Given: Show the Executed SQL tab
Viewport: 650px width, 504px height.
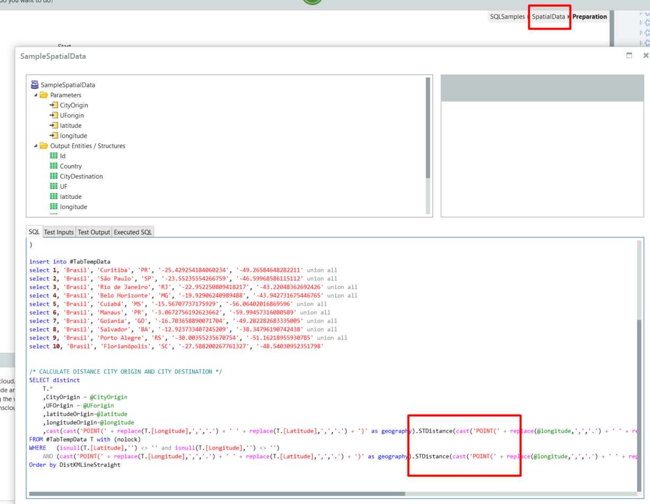Looking at the screenshot, I should pyautogui.click(x=133, y=232).
